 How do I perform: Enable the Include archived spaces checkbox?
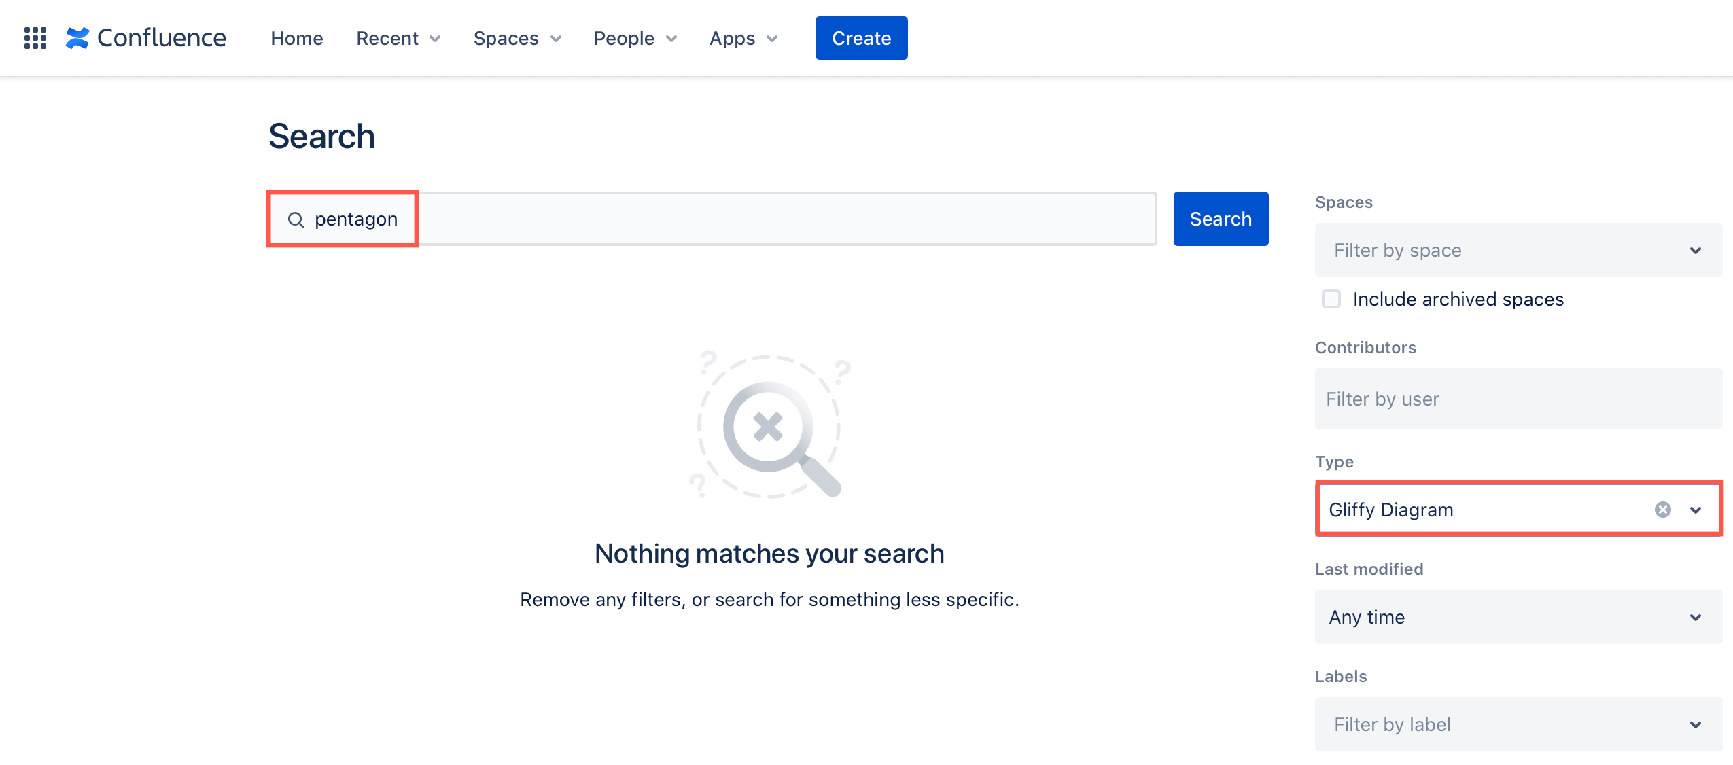tap(1330, 299)
